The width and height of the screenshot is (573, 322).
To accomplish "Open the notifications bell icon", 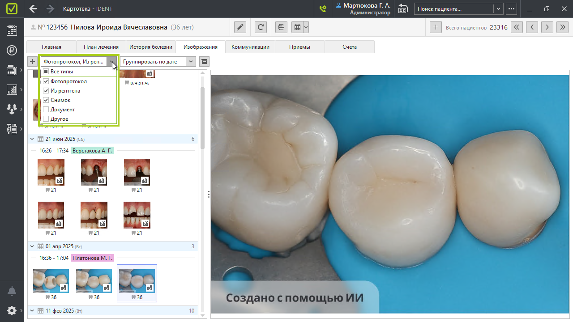I will [x=12, y=291].
